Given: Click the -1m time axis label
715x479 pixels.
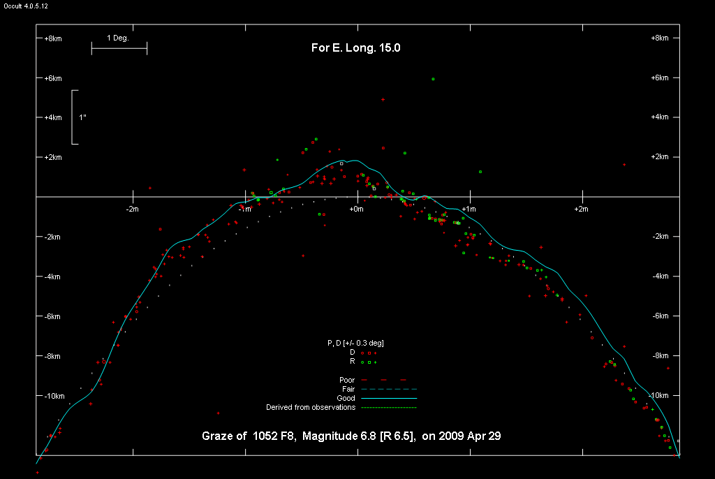Looking at the screenshot, I should pyautogui.click(x=245, y=209).
